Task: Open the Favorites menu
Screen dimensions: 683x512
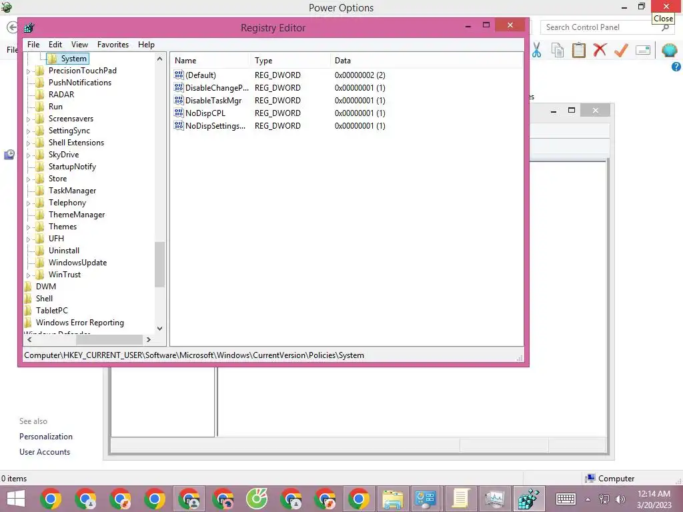Action: pos(113,45)
